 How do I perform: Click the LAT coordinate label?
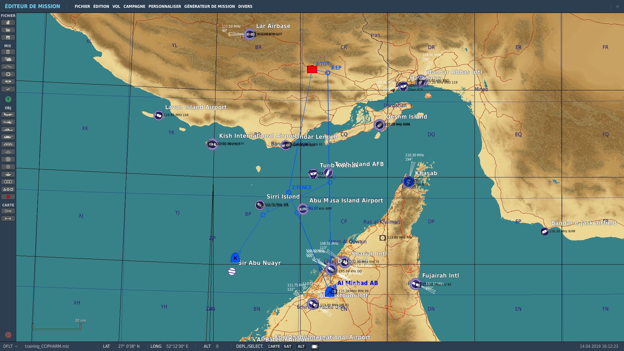click(106, 346)
